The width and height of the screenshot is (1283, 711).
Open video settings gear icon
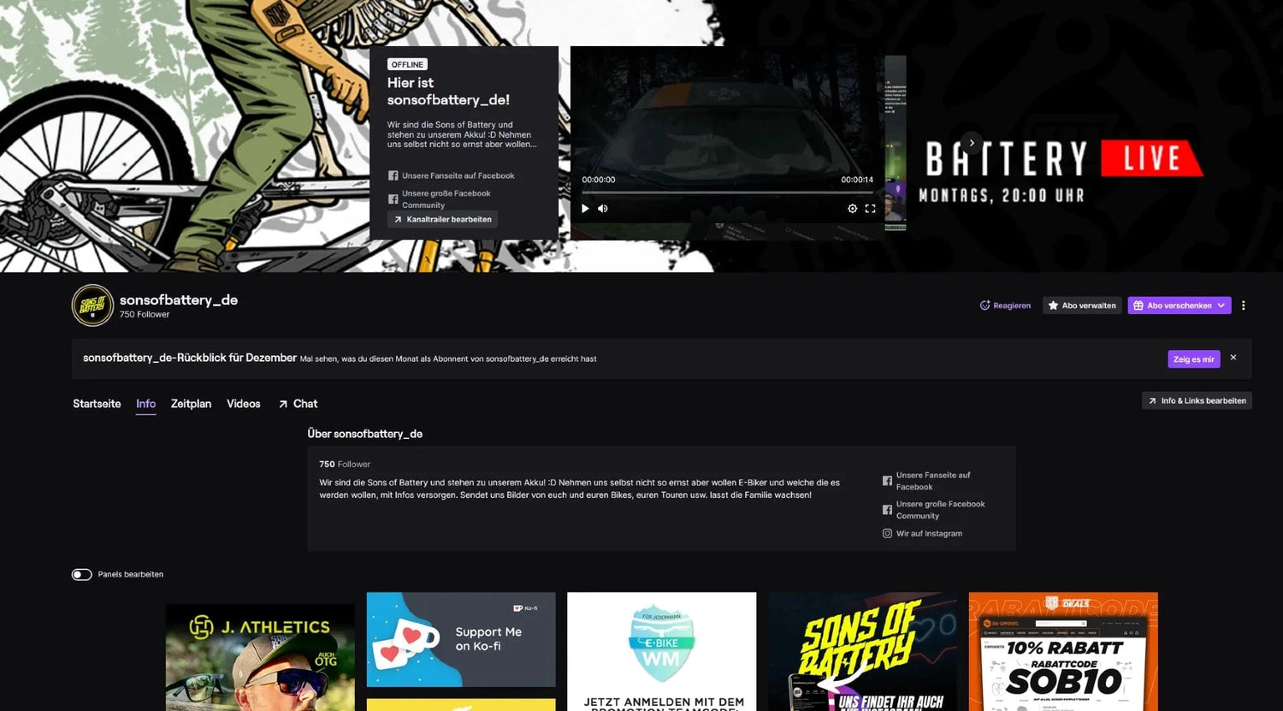[852, 209]
